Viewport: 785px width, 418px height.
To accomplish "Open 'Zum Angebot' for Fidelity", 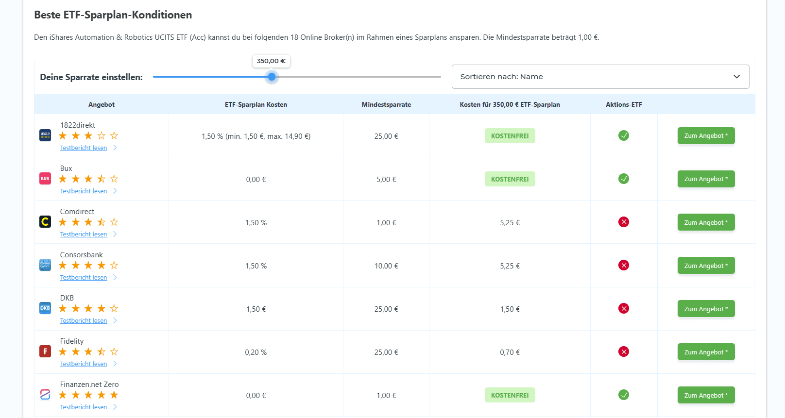I will 706,352.
